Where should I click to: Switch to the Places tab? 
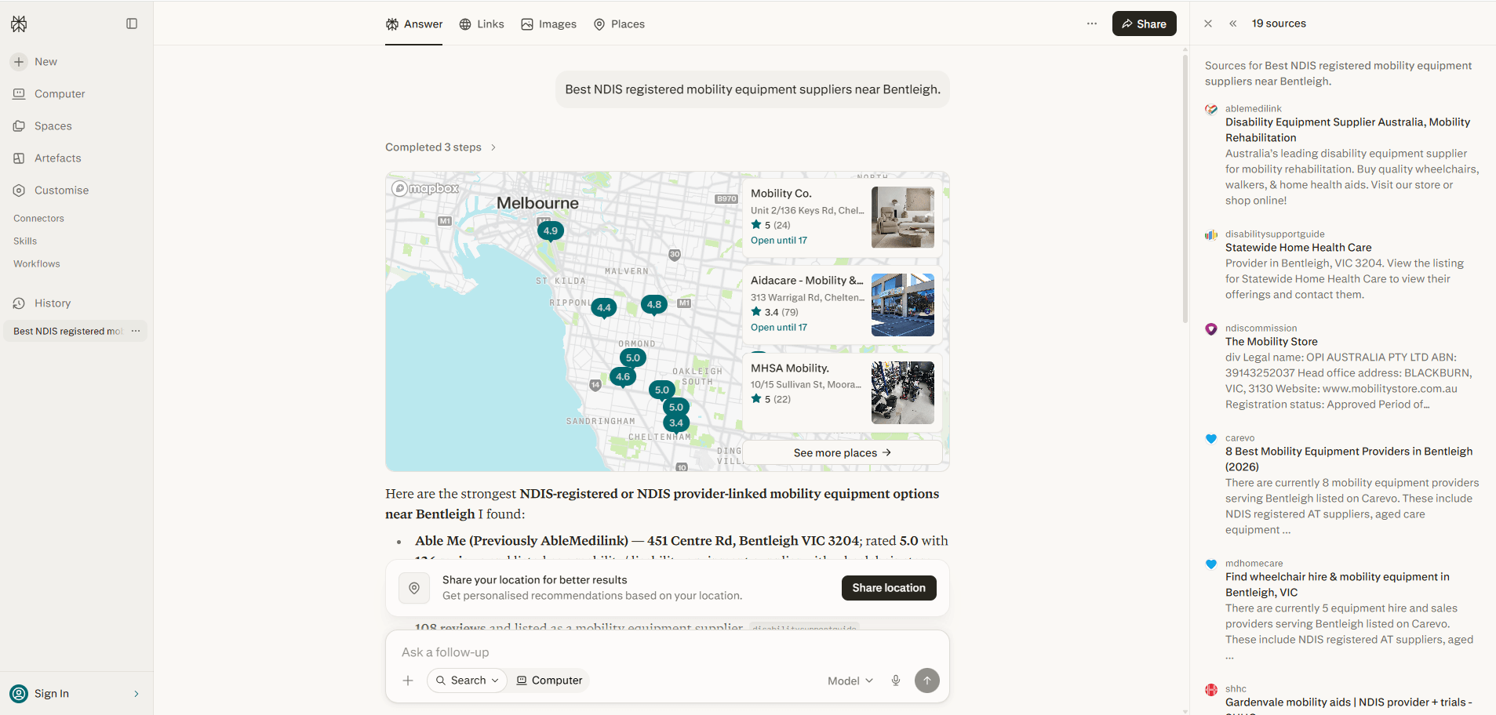tap(619, 24)
